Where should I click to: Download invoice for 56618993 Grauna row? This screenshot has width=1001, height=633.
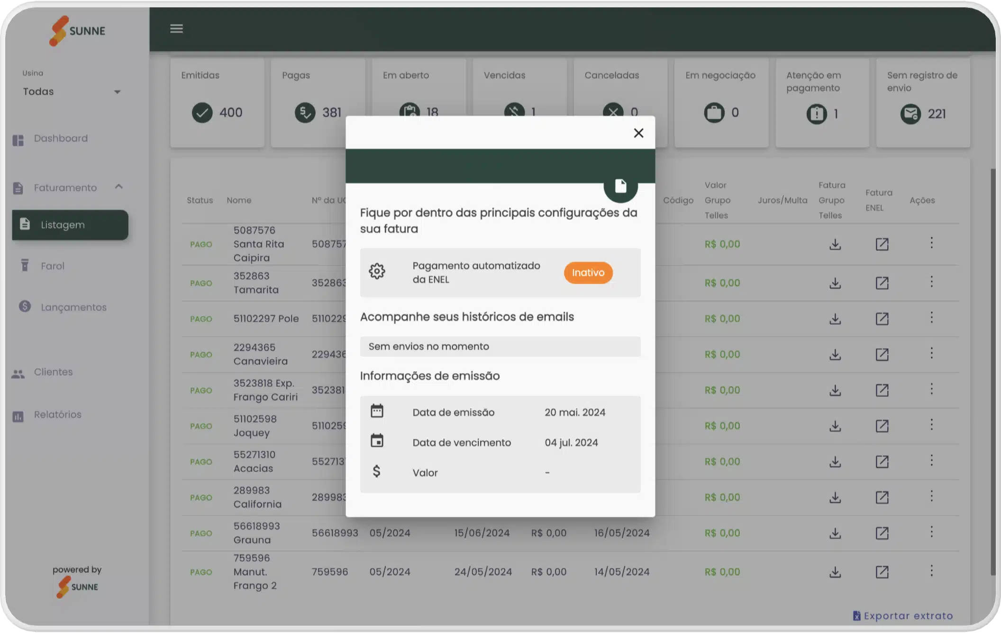tap(835, 534)
